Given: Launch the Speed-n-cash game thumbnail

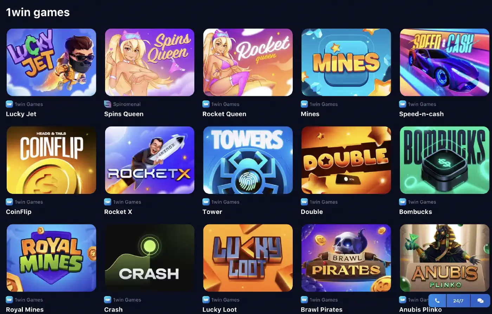Looking at the screenshot, I should pyautogui.click(x=445, y=62).
